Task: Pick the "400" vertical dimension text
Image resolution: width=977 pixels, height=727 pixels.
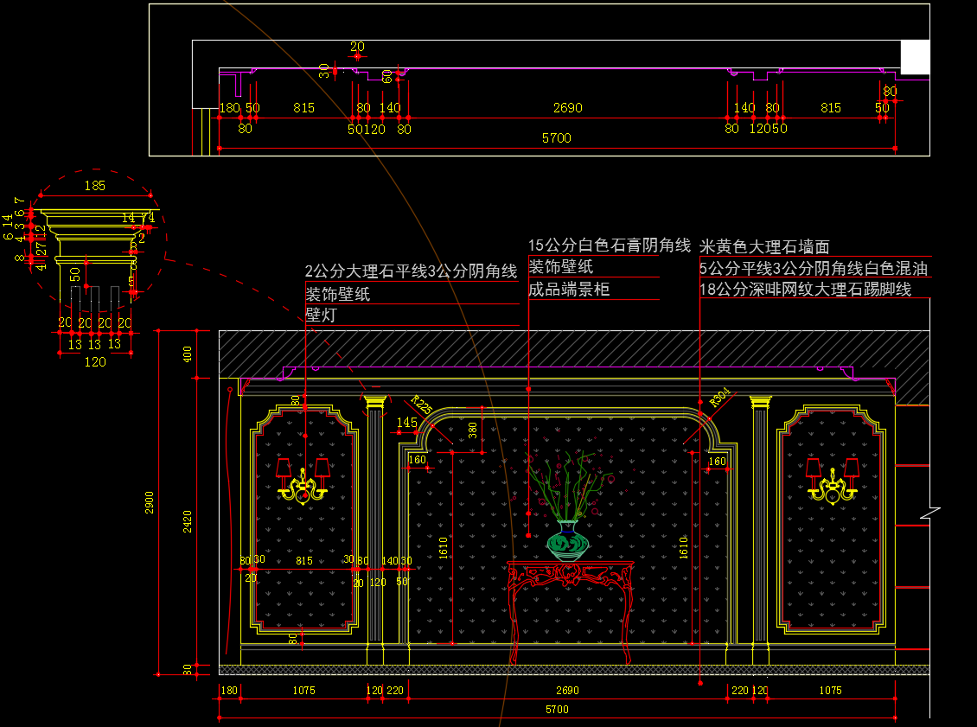Action: point(188,354)
